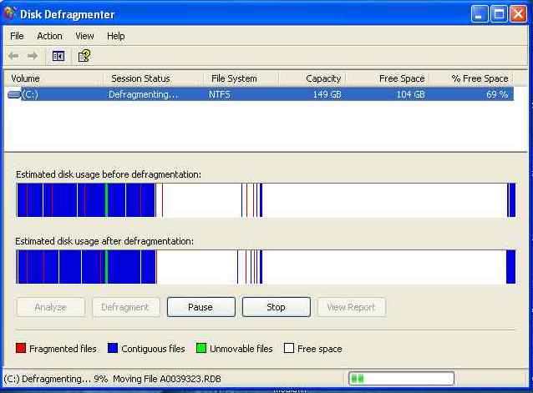Screen dimensions: 533x393
Task: Open the File menu
Action: (17, 36)
